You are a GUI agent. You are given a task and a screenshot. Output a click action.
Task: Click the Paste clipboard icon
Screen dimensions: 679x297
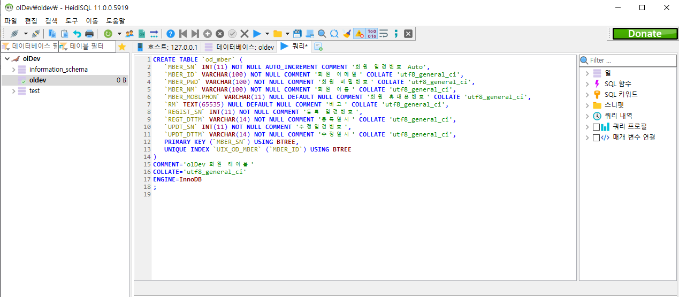(65, 34)
